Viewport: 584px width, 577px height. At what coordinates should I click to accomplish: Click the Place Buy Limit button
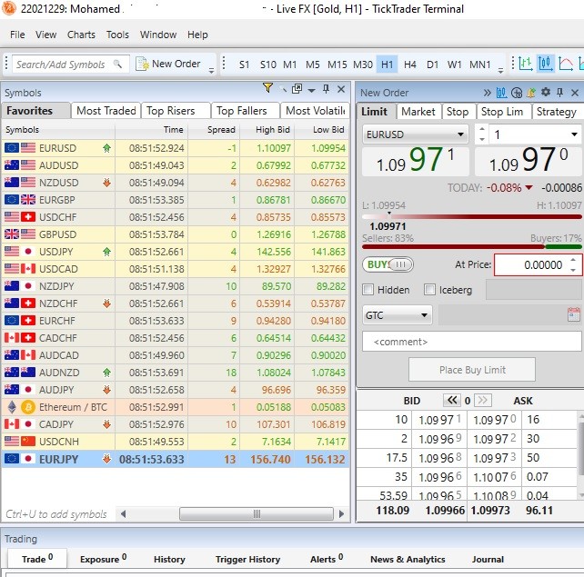coord(472,370)
